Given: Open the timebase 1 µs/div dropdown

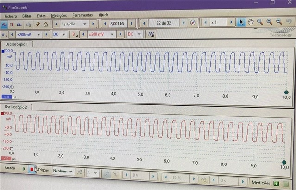Looking at the screenshot, I should click(85, 24).
